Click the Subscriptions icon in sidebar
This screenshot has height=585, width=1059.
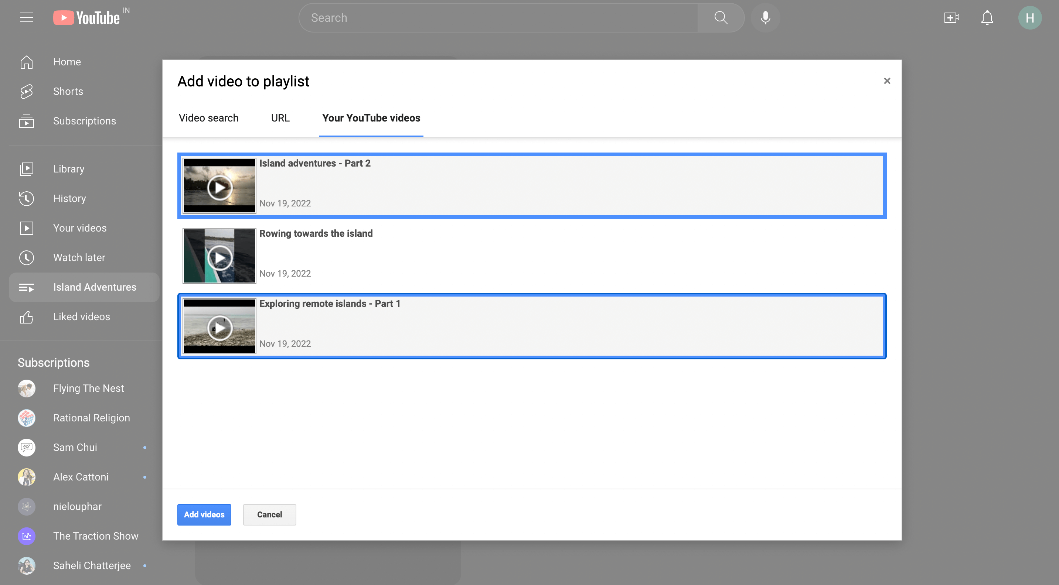[x=27, y=120]
